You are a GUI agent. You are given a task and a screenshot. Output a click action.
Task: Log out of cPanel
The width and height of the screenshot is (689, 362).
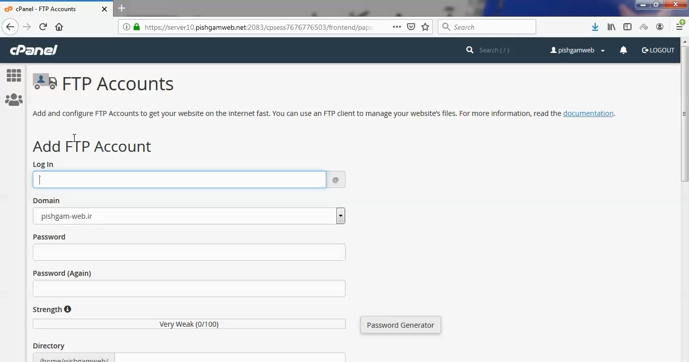[x=658, y=50]
